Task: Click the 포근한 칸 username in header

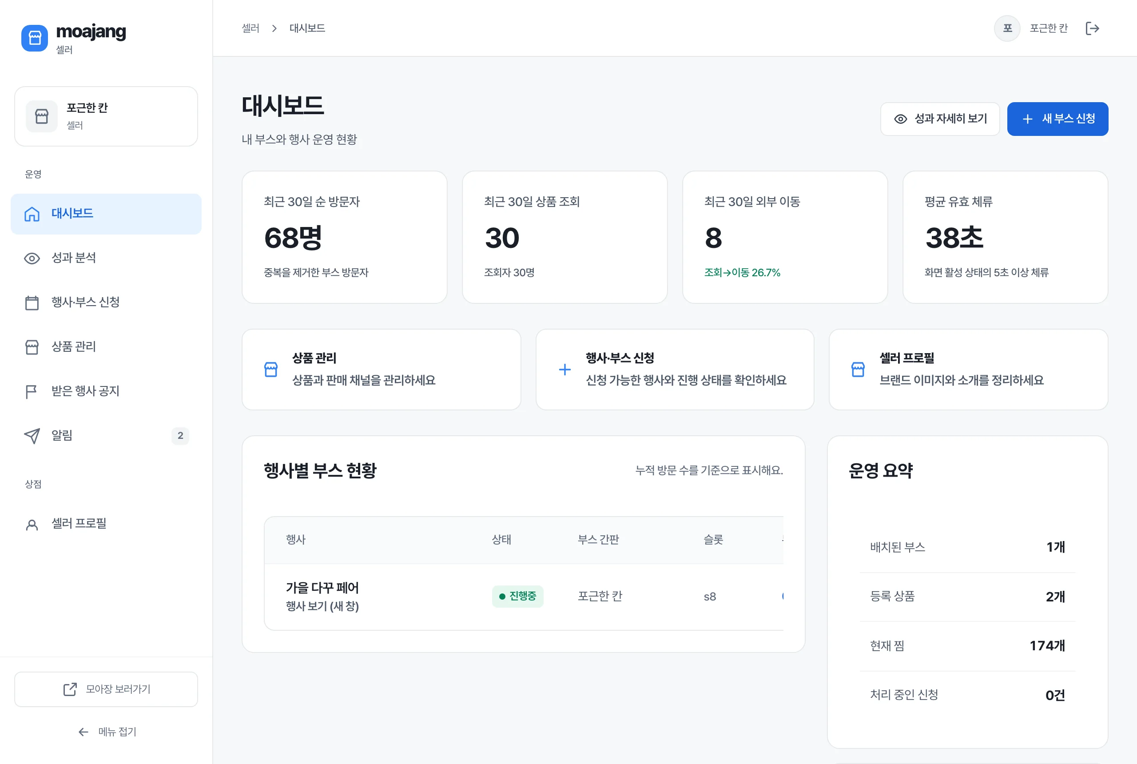Action: coord(1048,28)
